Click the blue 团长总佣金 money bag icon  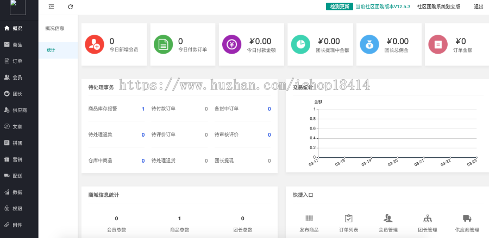point(369,44)
